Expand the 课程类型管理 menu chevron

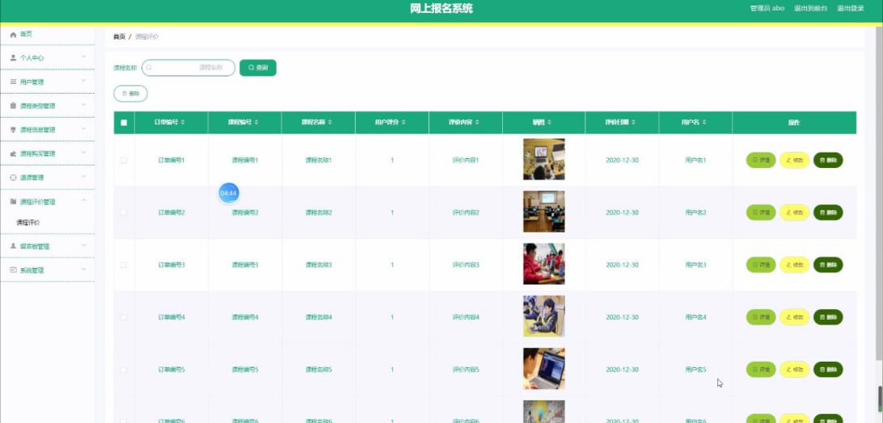tap(84, 105)
